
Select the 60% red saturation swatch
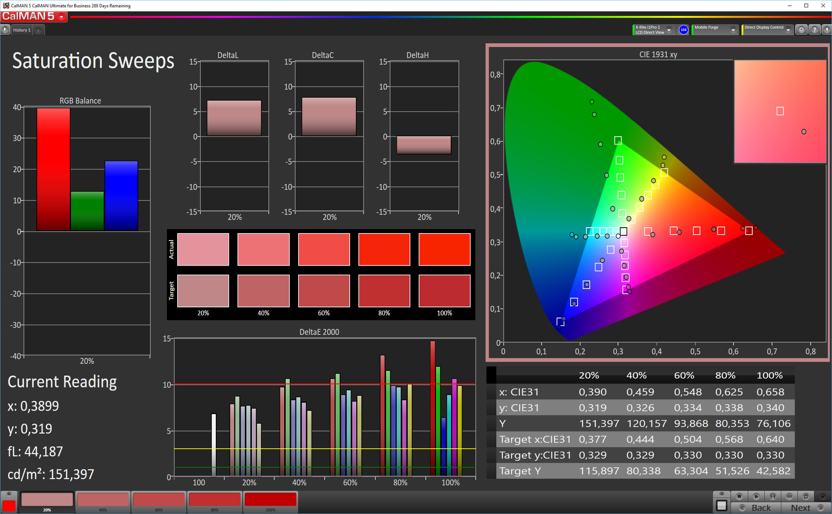point(159,500)
